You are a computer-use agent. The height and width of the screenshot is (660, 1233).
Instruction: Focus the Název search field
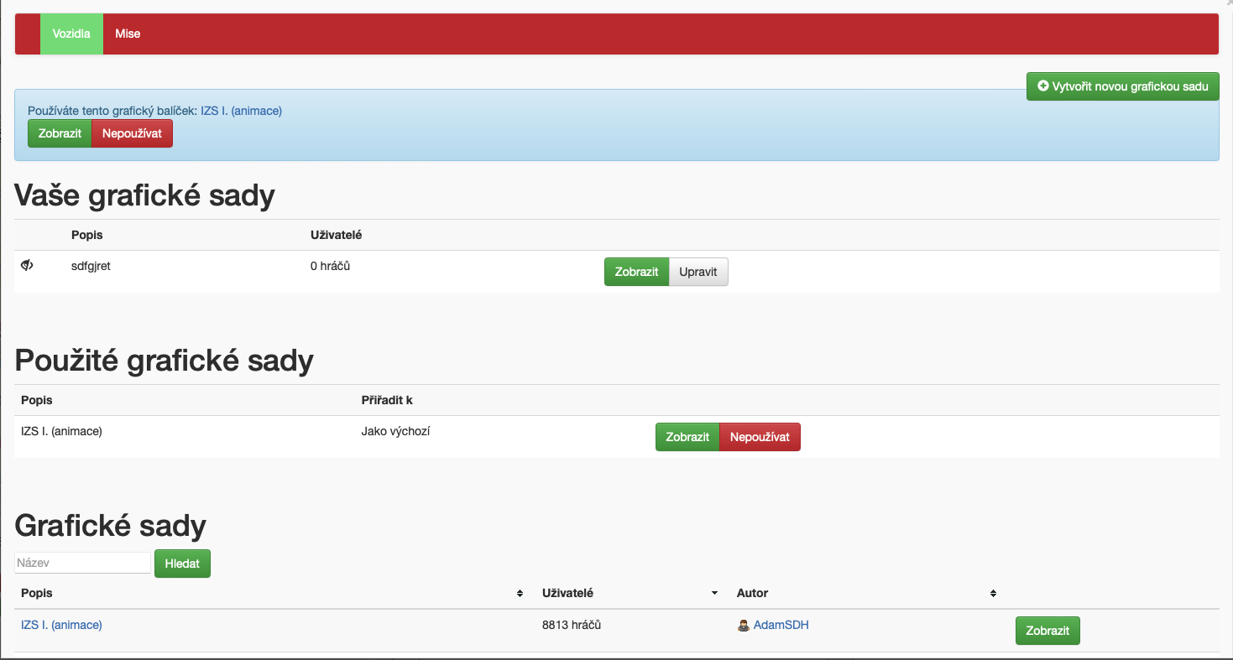coord(82,563)
